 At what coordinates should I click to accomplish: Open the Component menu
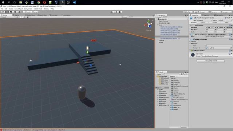click(x=28, y=9)
